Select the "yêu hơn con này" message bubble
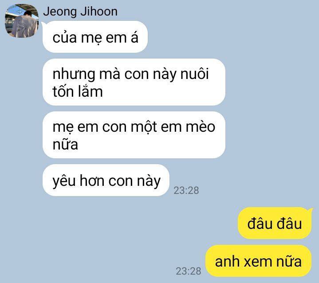 [x=106, y=180]
